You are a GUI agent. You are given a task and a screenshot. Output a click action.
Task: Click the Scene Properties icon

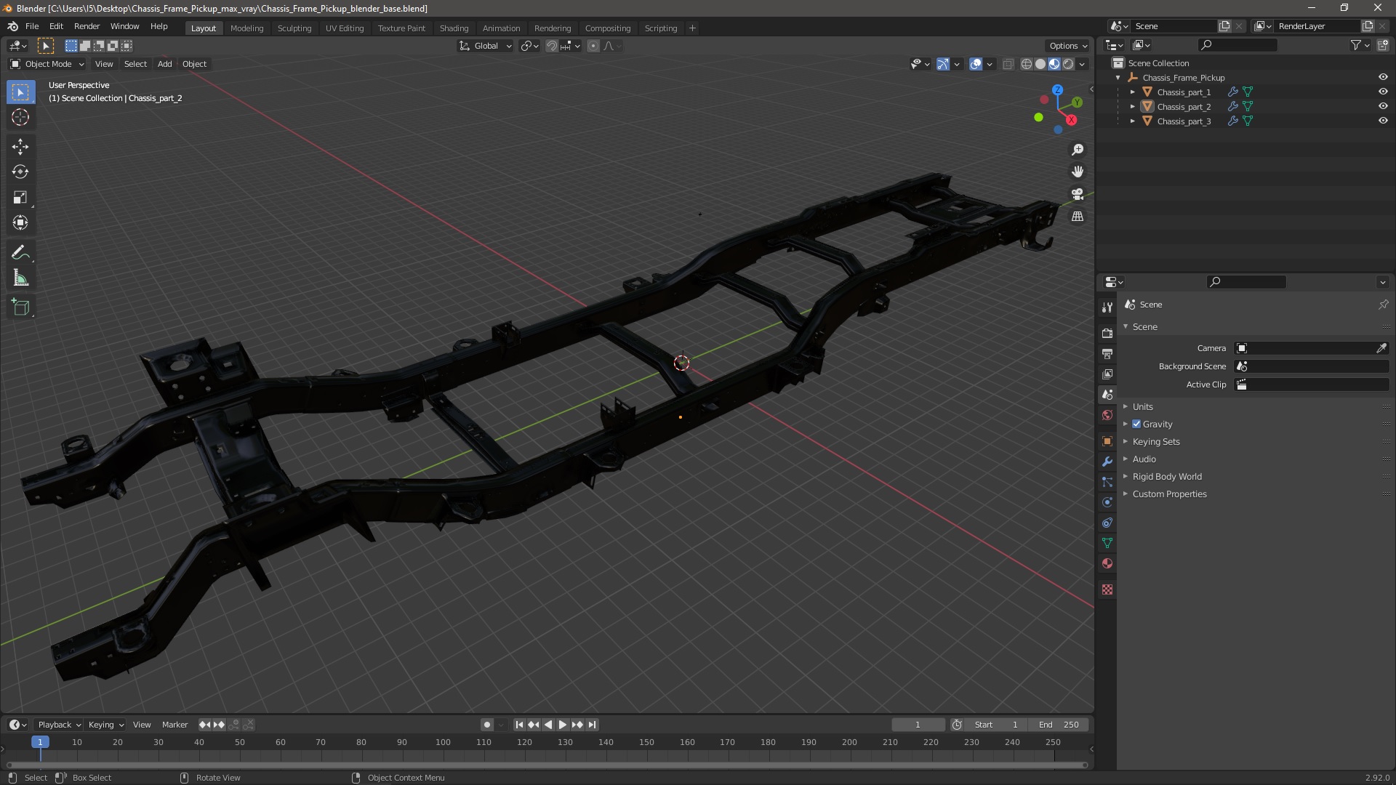click(1107, 395)
